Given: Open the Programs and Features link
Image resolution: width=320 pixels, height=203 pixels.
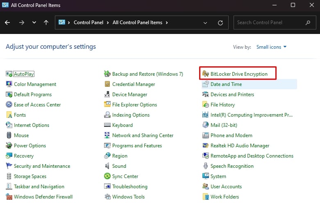Looking at the screenshot, I should (x=137, y=146).
